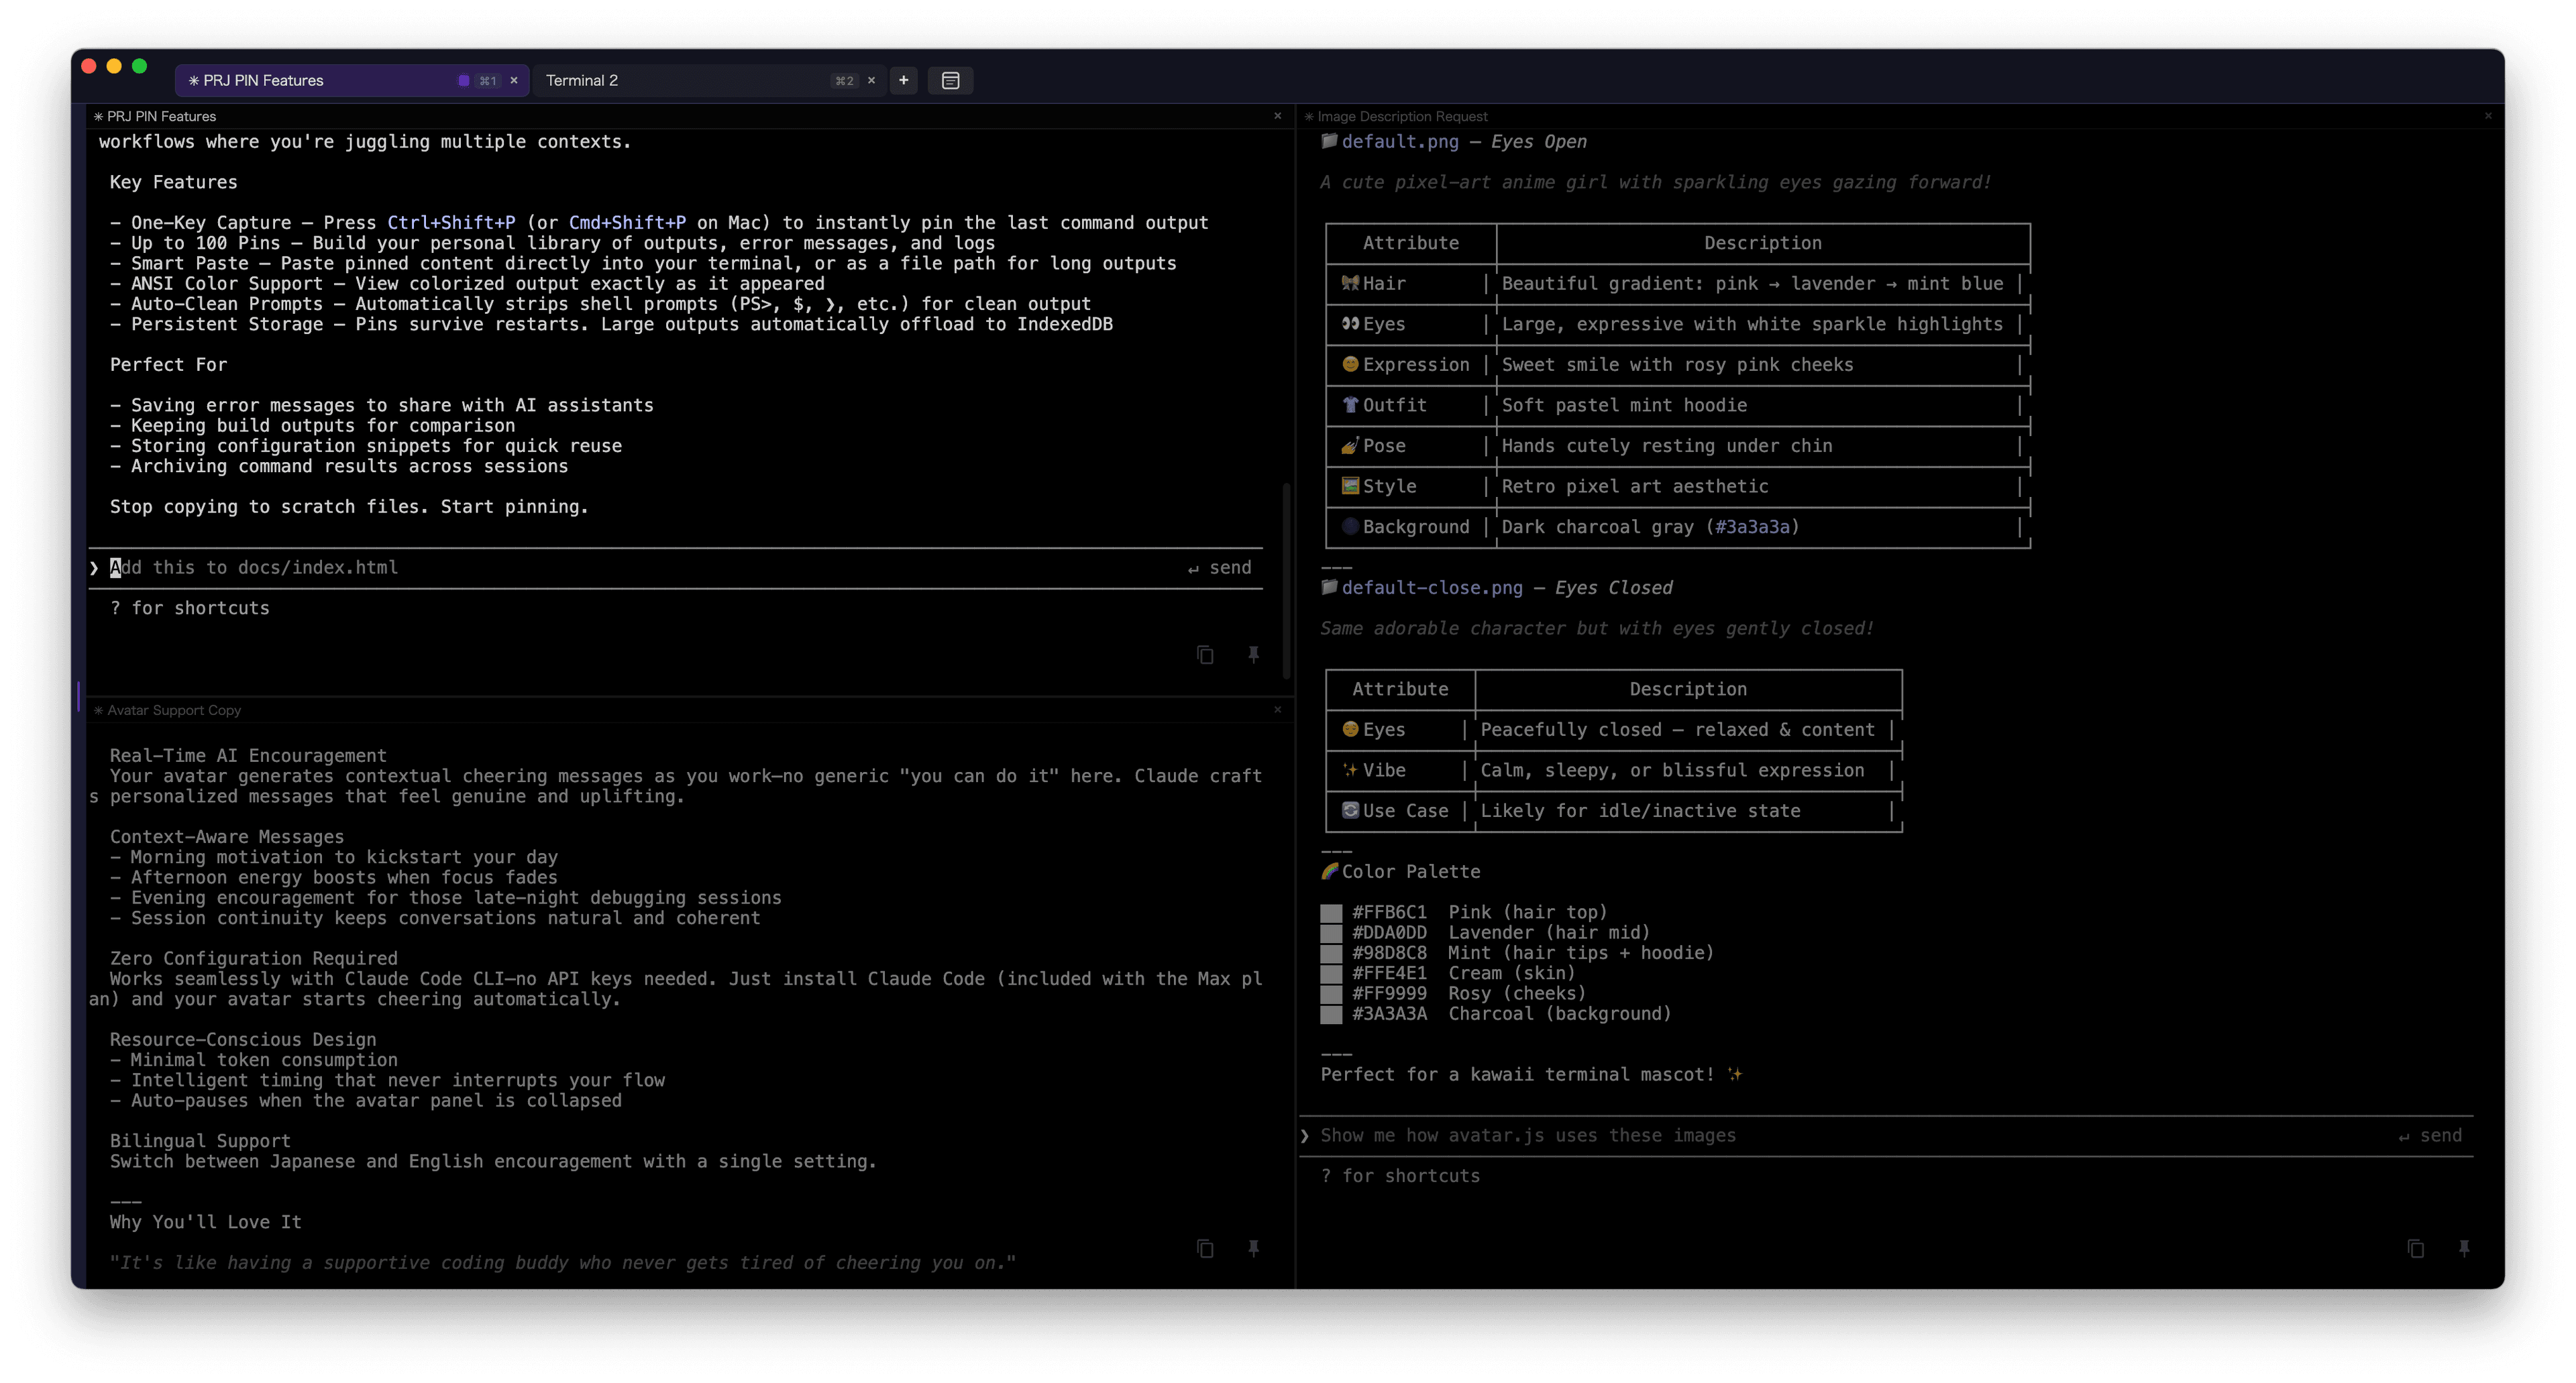Click send in the docs/index.html prompt
This screenshot has width=2576, height=1383.
point(1220,568)
